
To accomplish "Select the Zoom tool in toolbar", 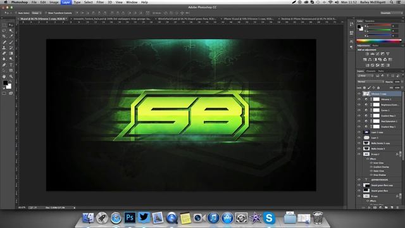I will (11, 77).
